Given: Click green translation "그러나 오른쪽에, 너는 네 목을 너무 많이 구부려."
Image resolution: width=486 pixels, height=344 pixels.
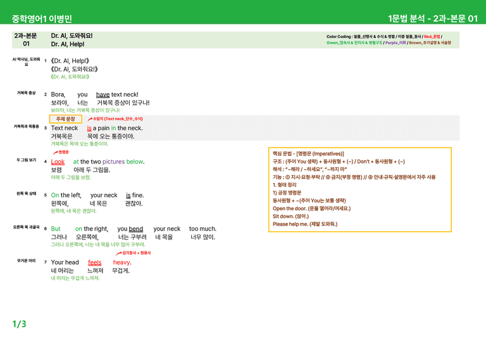Looking at the screenshot, I should [98, 245].
